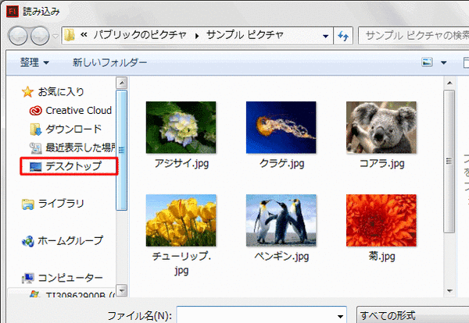
Task: Click the Creative Cloud logo icon
Action: 36,111
